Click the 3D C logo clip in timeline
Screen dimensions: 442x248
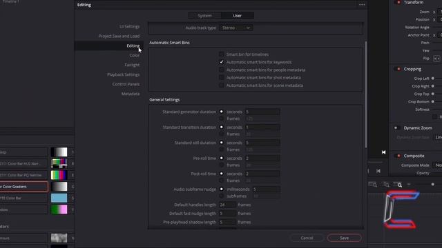click(401, 209)
